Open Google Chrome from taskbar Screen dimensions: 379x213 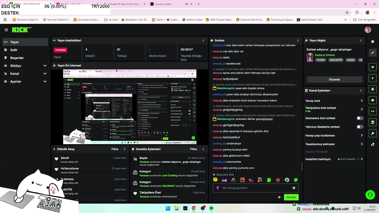pos(194,208)
